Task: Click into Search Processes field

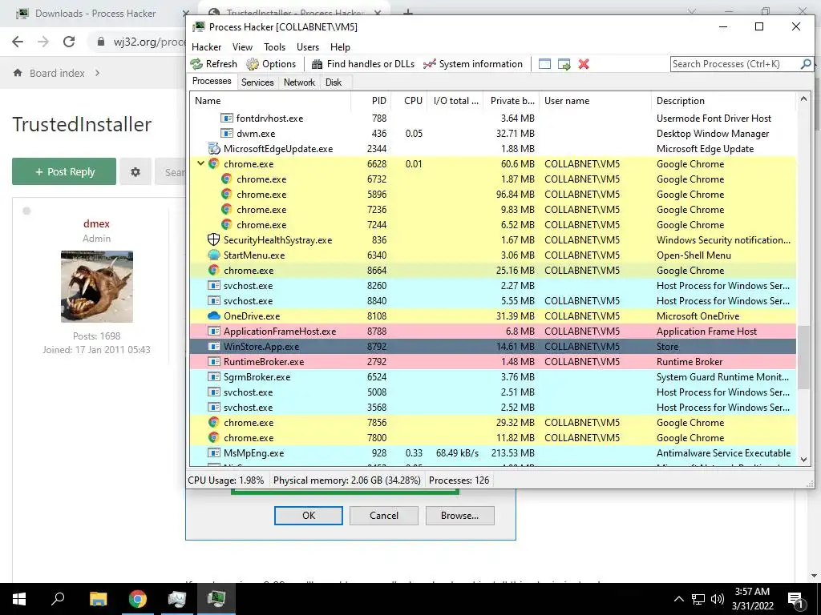Action: 735,64
